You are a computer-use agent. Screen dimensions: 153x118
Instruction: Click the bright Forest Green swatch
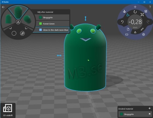(40, 24)
